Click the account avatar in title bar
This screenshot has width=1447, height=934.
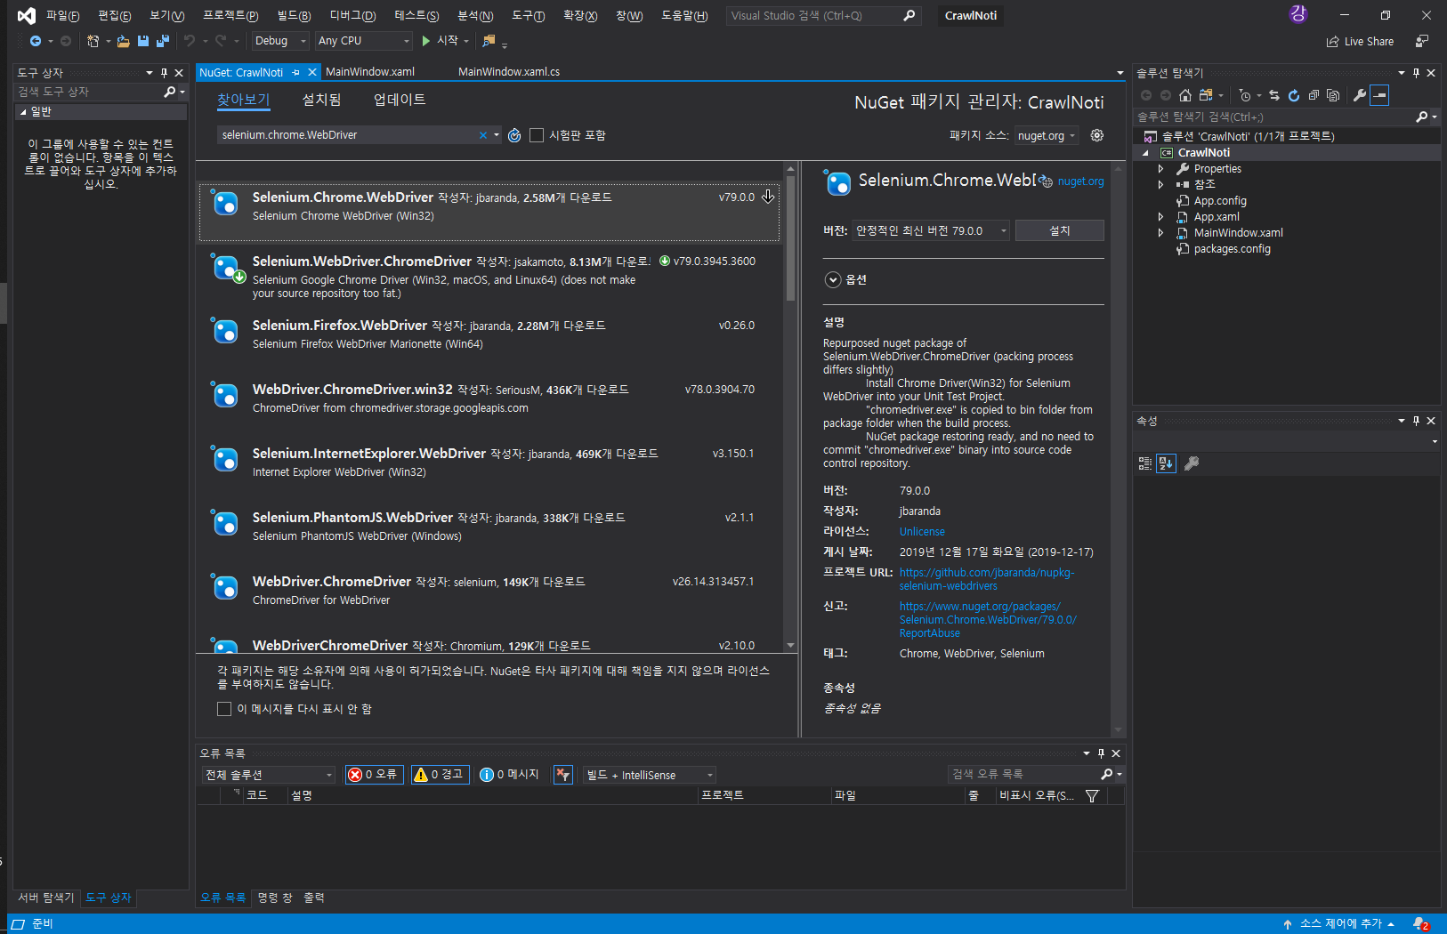1298,14
